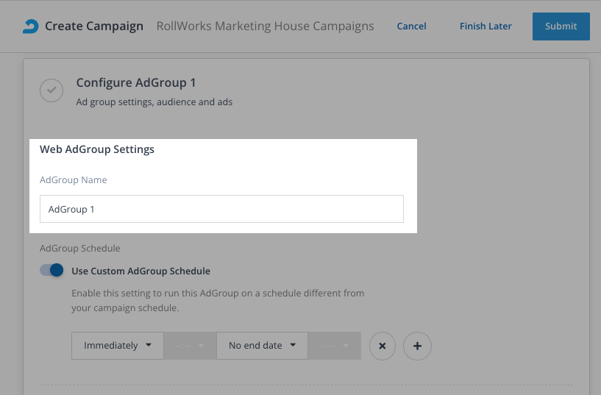
Task: Click the Use Custom AdGroup Schedule label
Action: tap(141, 271)
